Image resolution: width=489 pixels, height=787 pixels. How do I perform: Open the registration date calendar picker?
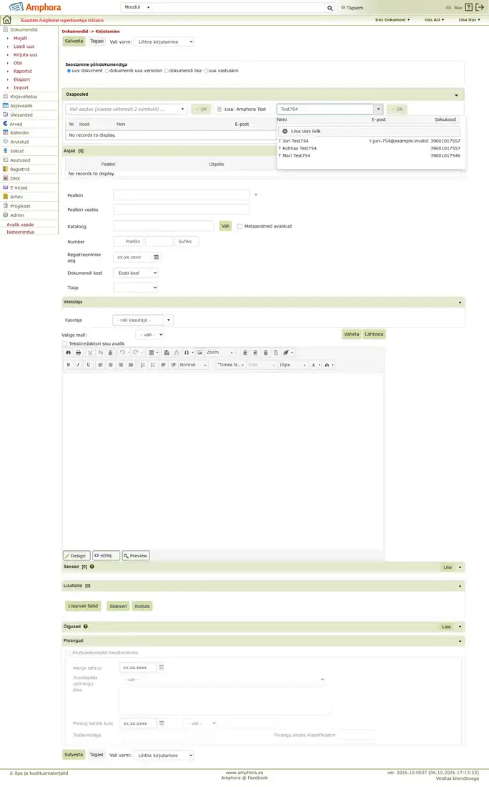tap(156, 257)
